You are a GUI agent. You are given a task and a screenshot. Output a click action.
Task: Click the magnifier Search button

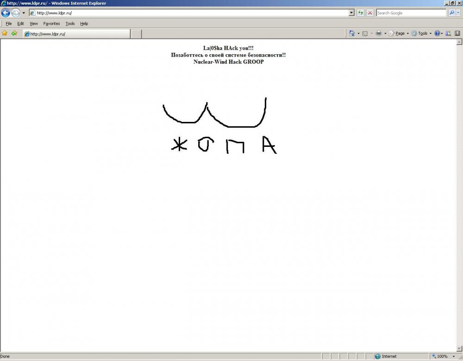coord(452,13)
